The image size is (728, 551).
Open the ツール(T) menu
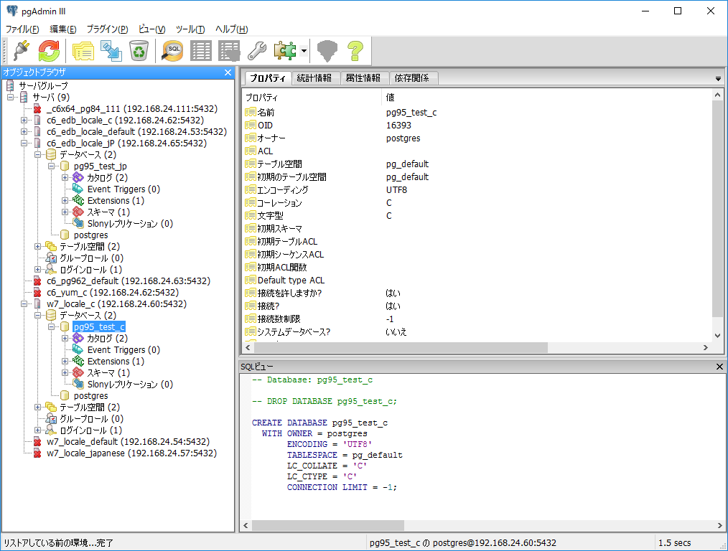(x=190, y=29)
